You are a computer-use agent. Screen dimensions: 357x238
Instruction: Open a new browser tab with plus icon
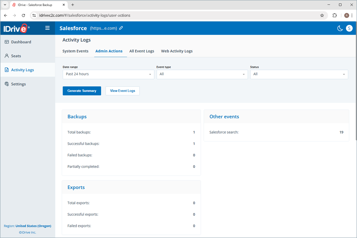pyautogui.click(x=73, y=5)
